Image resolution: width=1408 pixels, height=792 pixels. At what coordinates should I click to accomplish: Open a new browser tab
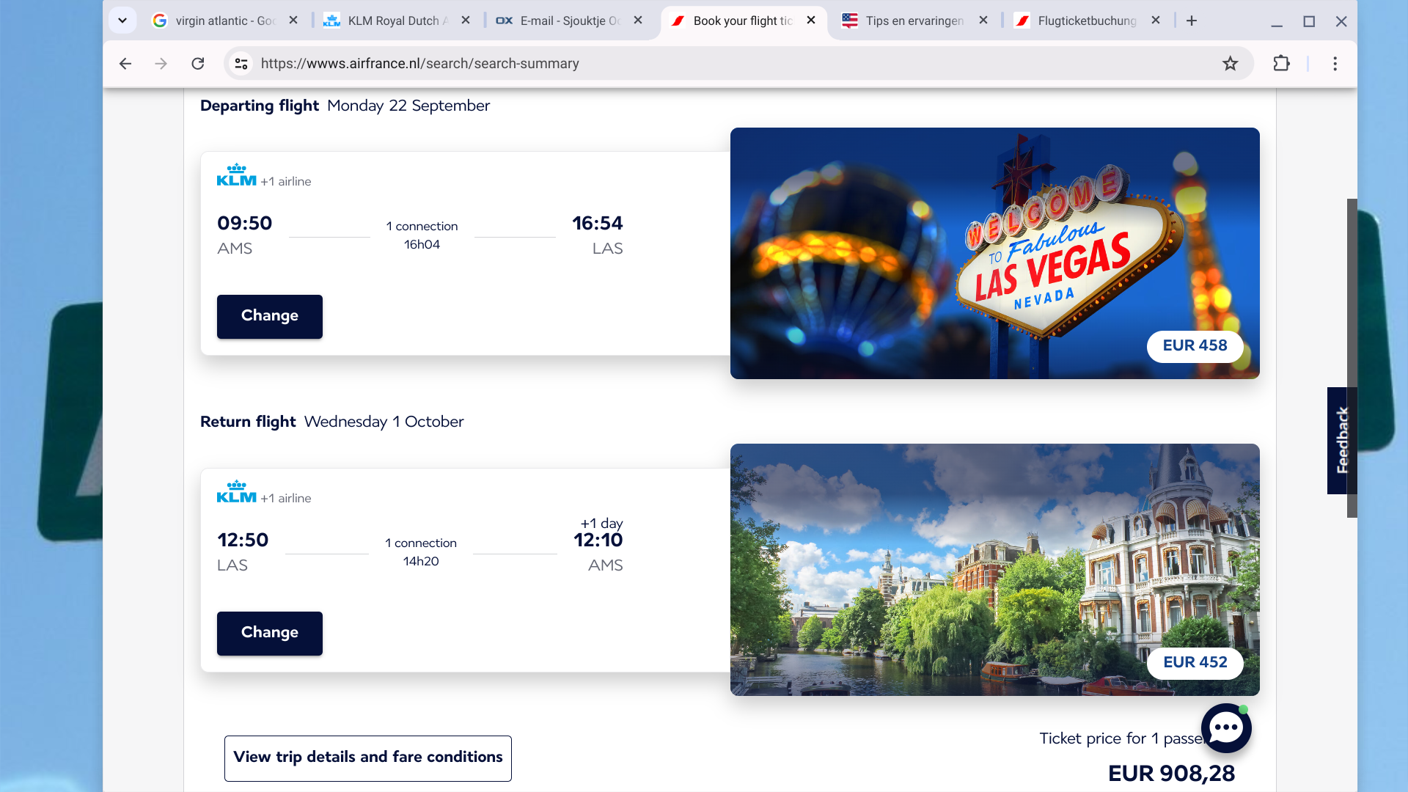click(1192, 21)
